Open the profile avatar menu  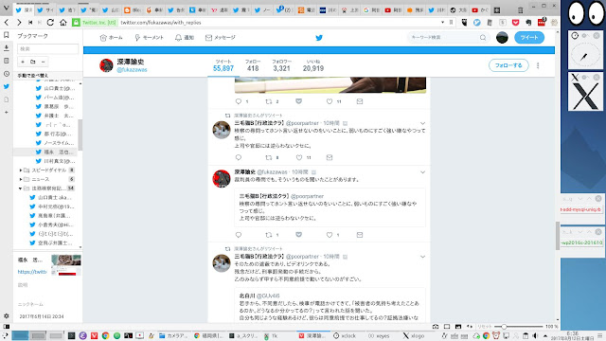coord(502,38)
